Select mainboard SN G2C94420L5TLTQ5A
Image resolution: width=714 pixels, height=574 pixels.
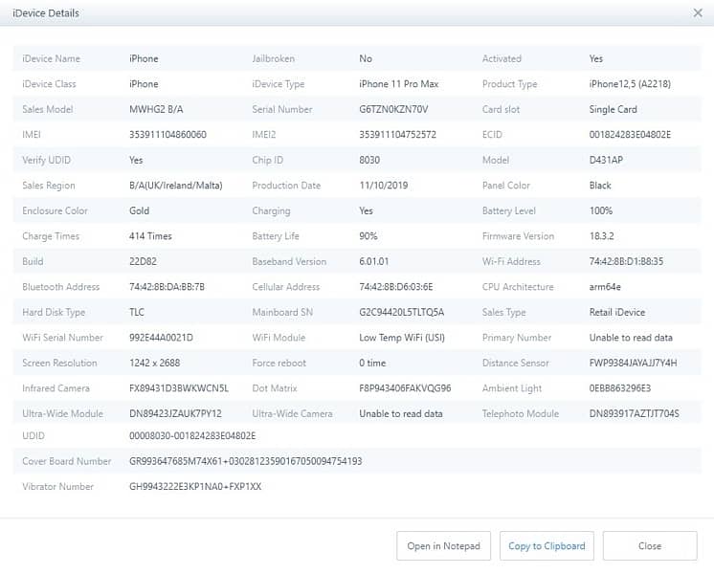click(x=402, y=312)
